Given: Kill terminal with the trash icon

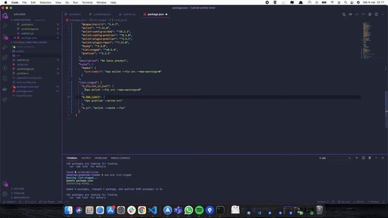Looking at the screenshot, I should pyautogui.click(x=370, y=157).
